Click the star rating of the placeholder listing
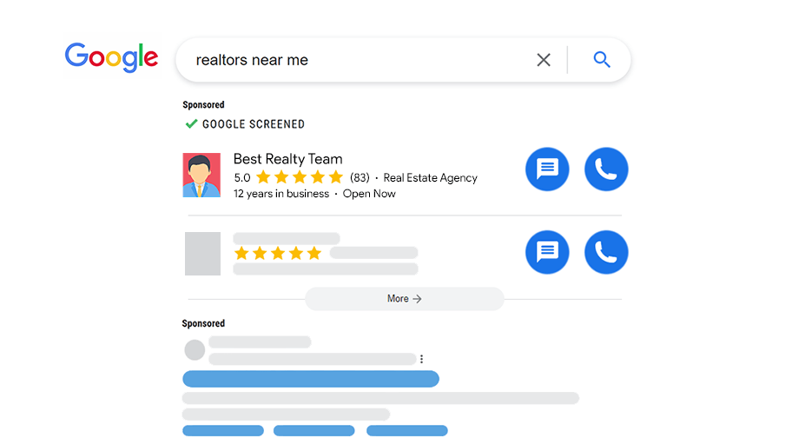 (278, 253)
